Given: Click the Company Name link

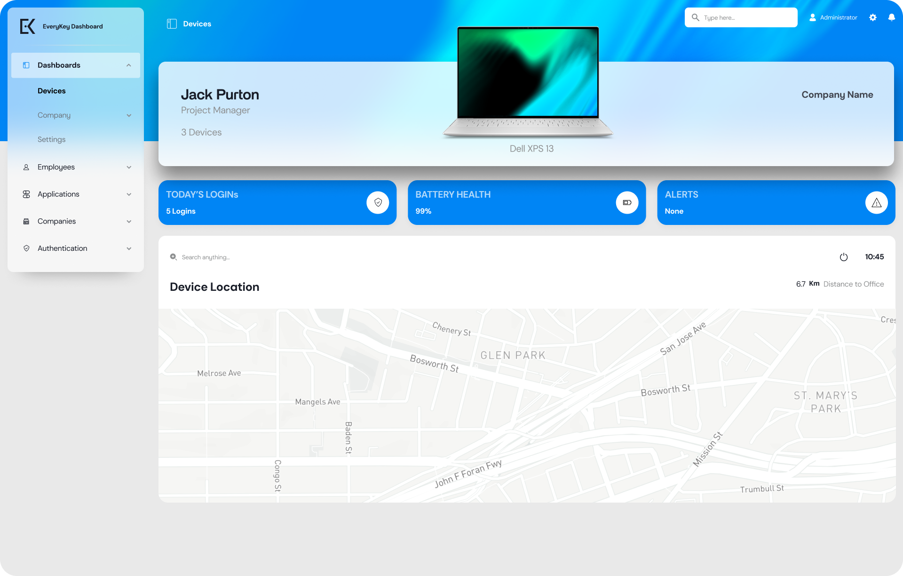Looking at the screenshot, I should point(837,95).
